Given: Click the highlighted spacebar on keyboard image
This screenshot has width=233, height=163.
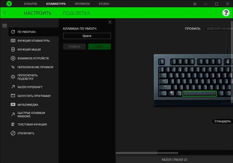Looking at the screenshot, I should click(199, 94).
